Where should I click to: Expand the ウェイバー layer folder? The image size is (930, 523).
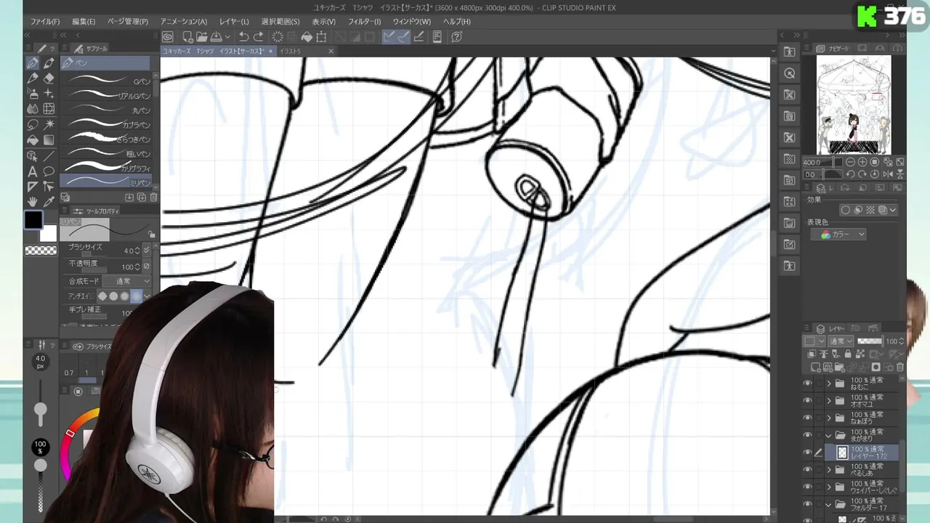click(829, 487)
